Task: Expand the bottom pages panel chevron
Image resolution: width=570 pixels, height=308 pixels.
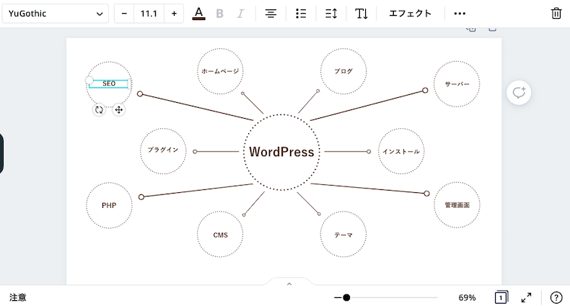Action: [x=289, y=284]
